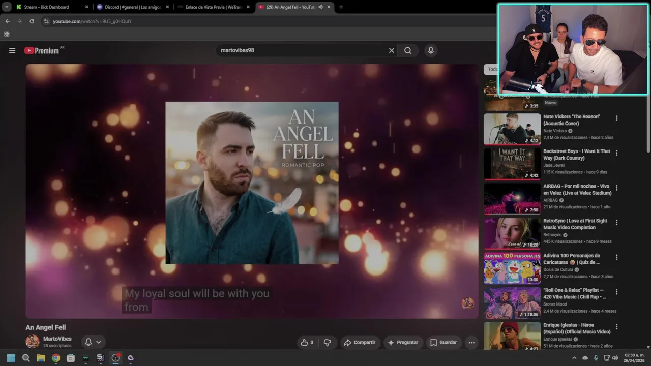Open the Windows Start menu
The width and height of the screenshot is (651, 366).
tap(11, 358)
